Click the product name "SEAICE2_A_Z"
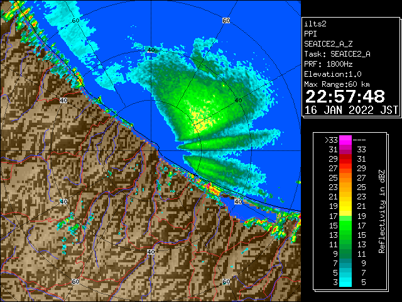The image size is (402, 302). point(329,44)
